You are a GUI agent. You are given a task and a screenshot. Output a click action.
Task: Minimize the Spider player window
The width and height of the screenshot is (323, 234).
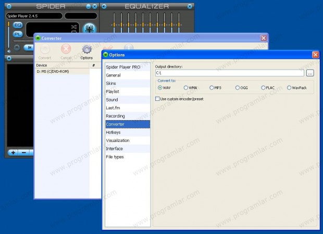[x=89, y=7]
